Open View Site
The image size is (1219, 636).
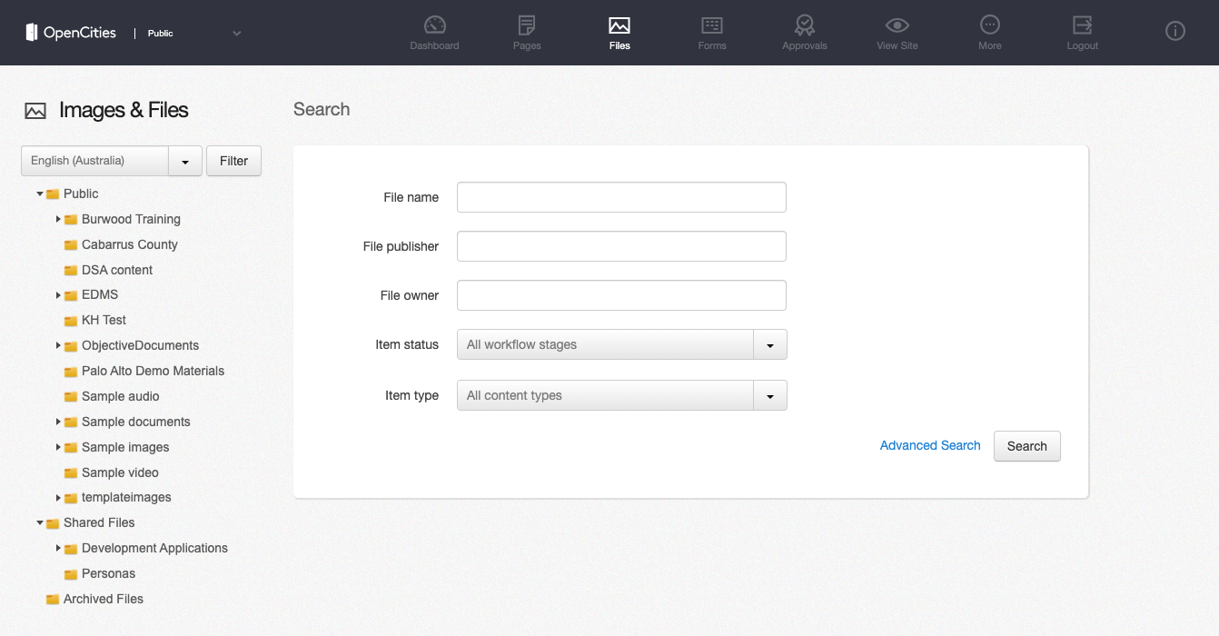click(897, 31)
